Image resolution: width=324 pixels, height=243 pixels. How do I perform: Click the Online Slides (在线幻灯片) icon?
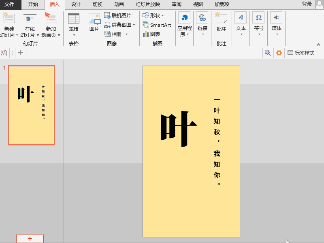pos(30,19)
